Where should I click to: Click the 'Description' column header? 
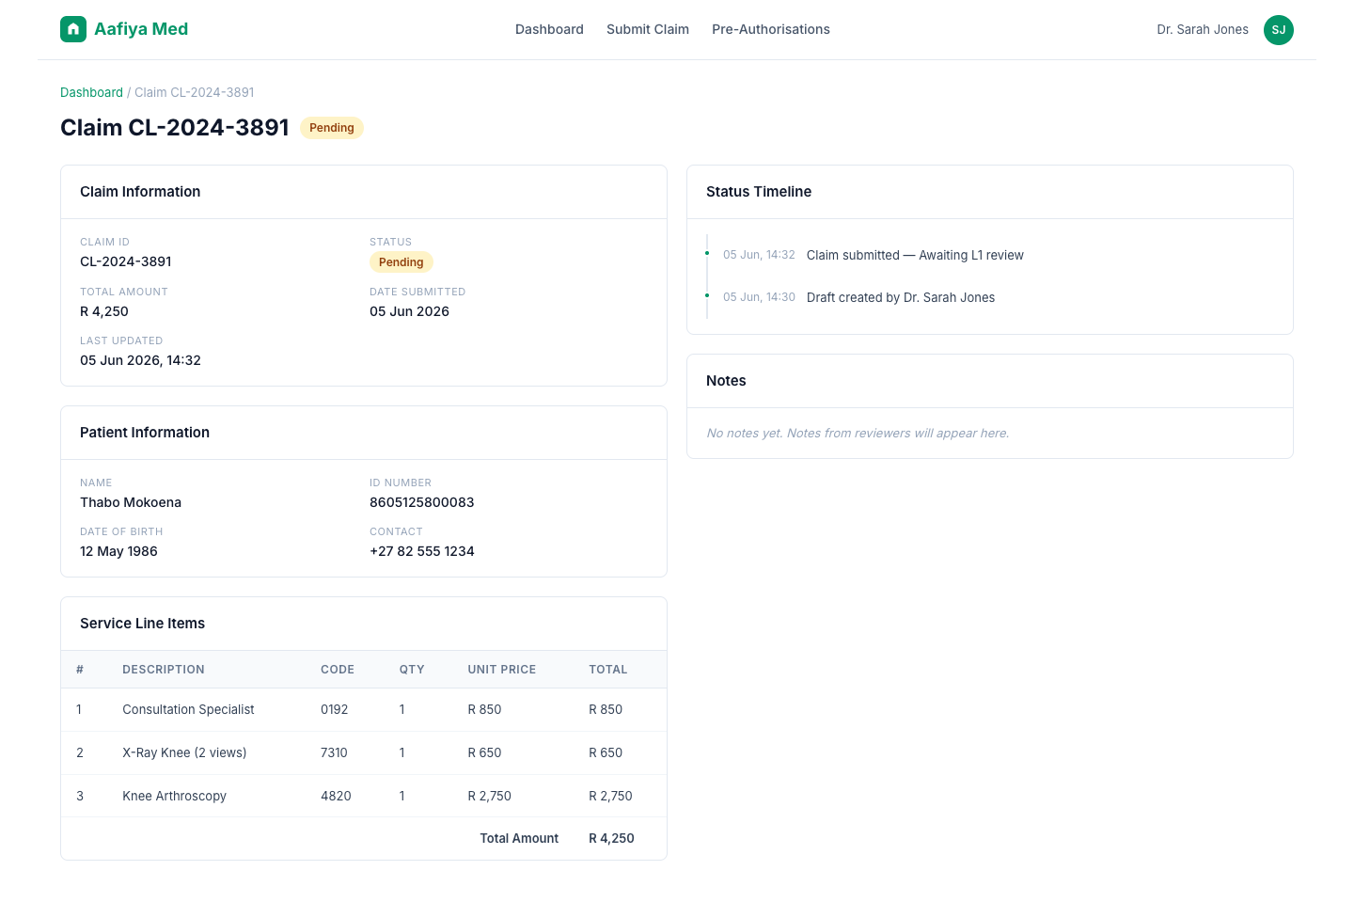pyautogui.click(x=164, y=670)
